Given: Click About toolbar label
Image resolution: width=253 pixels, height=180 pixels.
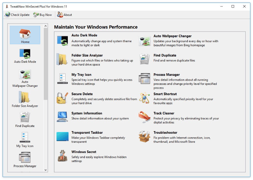Looking at the screenshot, I should click(68, 15).
